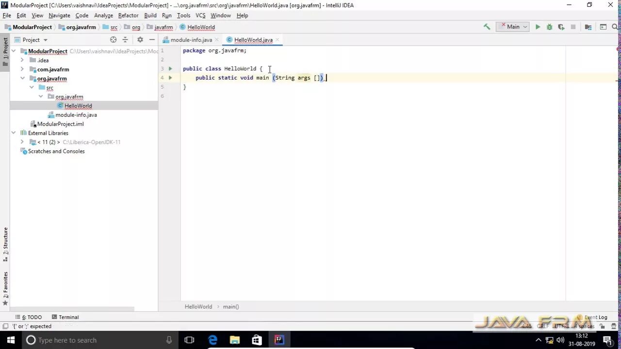The height and width of the screenshot is (349, 621).
Task: Expand the .idea folder
Action: point(22,60)
